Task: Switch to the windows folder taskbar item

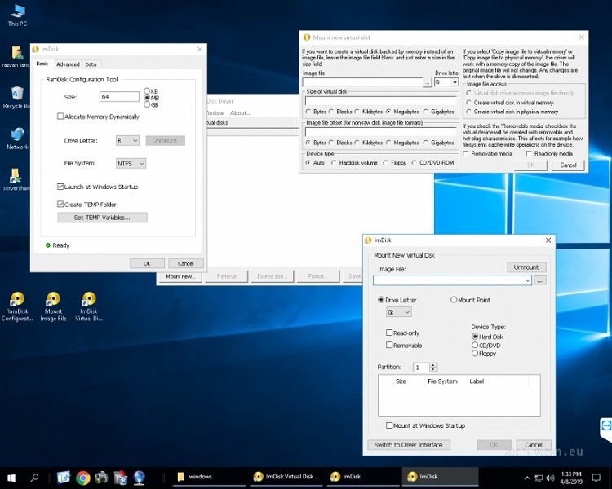Action: (209, 477)
